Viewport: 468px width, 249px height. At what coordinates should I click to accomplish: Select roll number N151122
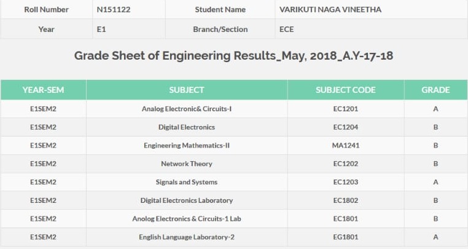pyautogui.click(x=114, y=10)
